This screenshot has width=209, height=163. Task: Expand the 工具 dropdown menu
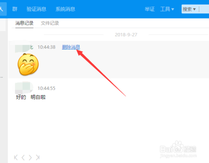(167, 9)
